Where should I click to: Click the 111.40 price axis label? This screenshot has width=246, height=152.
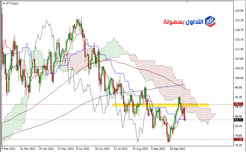click(x=239, y=49)
